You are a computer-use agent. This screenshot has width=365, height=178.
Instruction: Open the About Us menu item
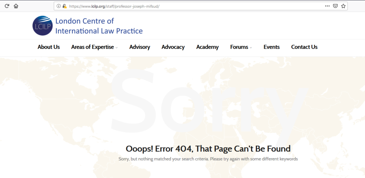coord(48,47)
